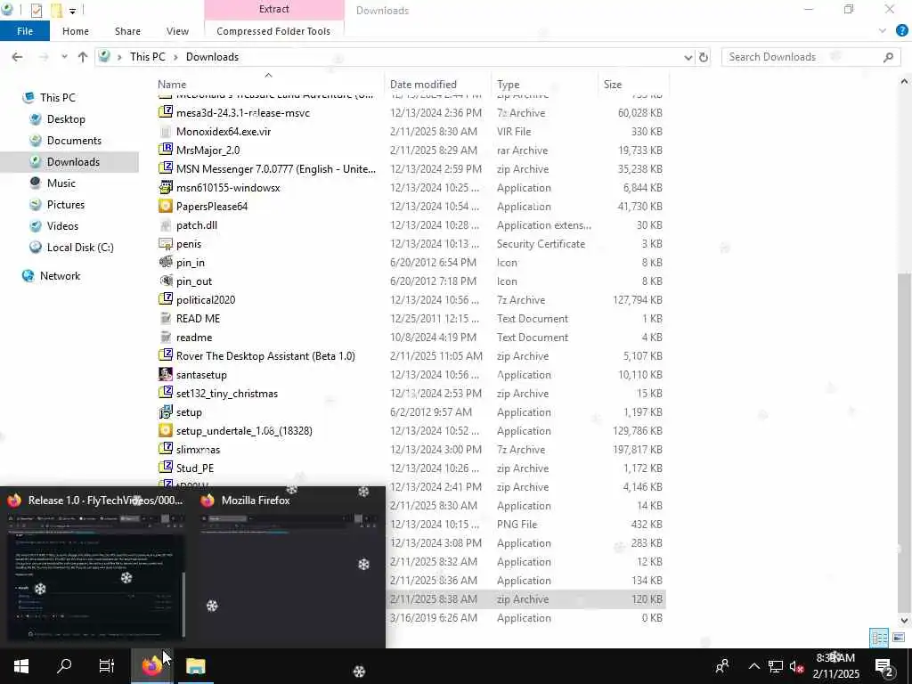Select the PapersPlease64 application icon
The height and width of the screenshot is (684, 912).
click(166, 207)
